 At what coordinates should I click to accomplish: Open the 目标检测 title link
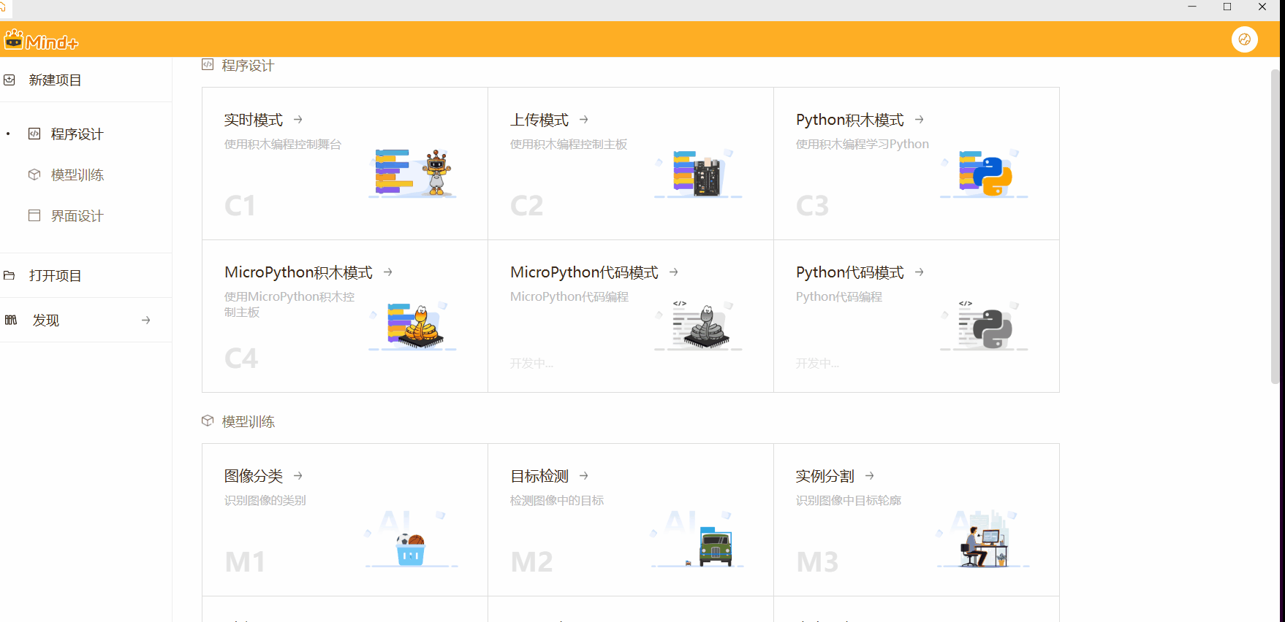(539, 476)
